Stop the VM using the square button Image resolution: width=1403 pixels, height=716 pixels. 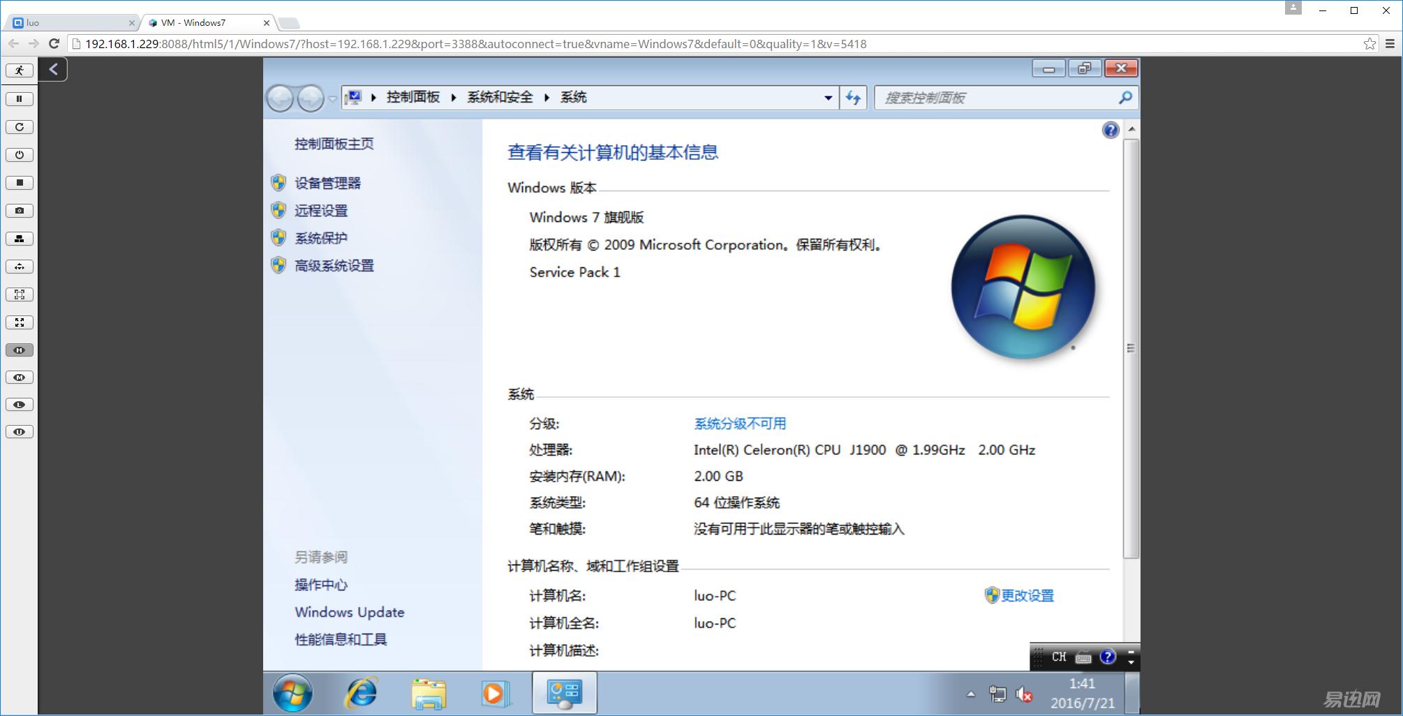point(20,183)
